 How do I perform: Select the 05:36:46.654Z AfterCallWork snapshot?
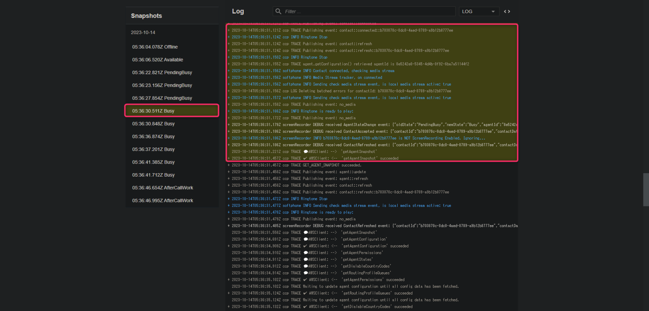click(162, 188)
